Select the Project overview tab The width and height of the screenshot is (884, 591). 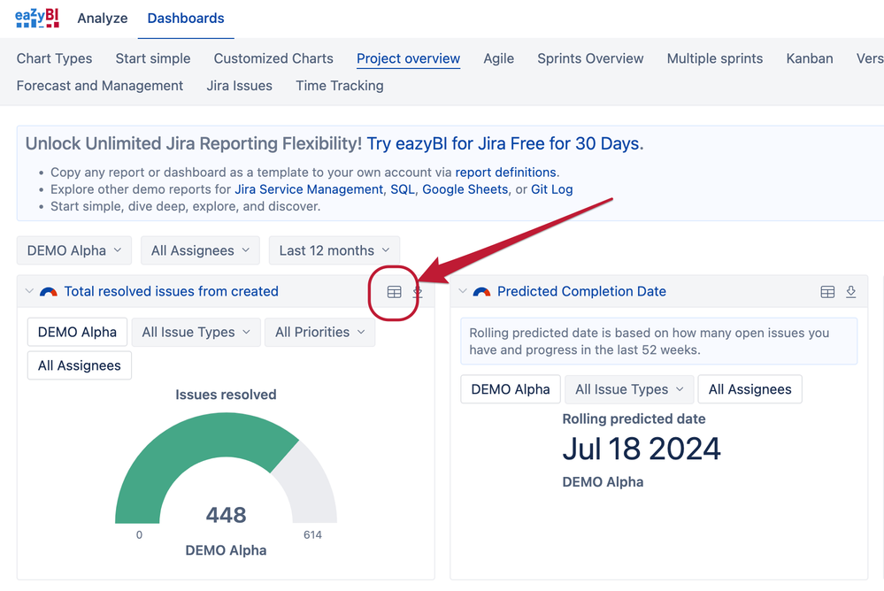tap(408, 58)
